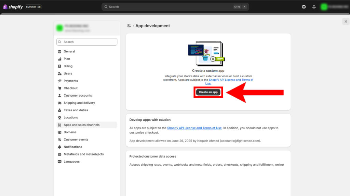Open the account menu avatar in top bar
This screenshot has width=350, height=196.
coord(324,7)
